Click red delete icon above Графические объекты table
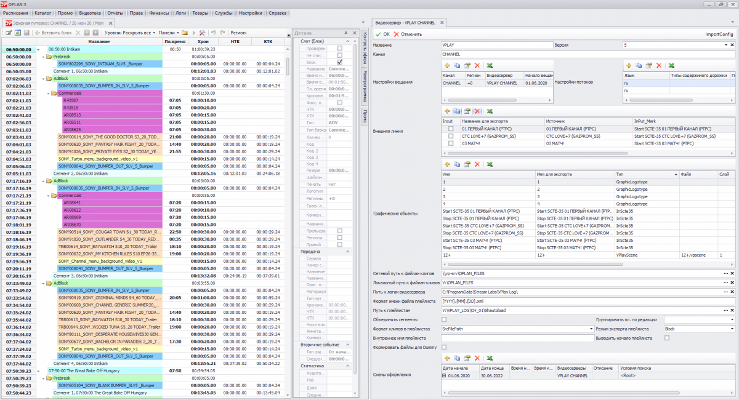Image resolution: width=739 pixels, height=400 pixels. [477, 164]
